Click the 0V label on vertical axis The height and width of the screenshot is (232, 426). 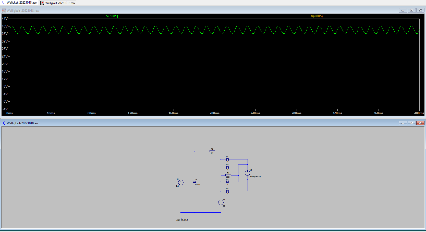pos(6,101)
